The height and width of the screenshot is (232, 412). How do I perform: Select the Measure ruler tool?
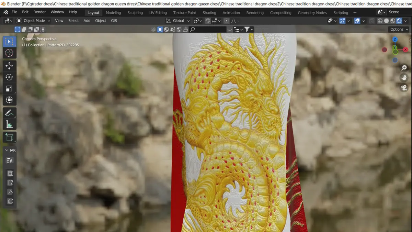(x=9, y=124)
